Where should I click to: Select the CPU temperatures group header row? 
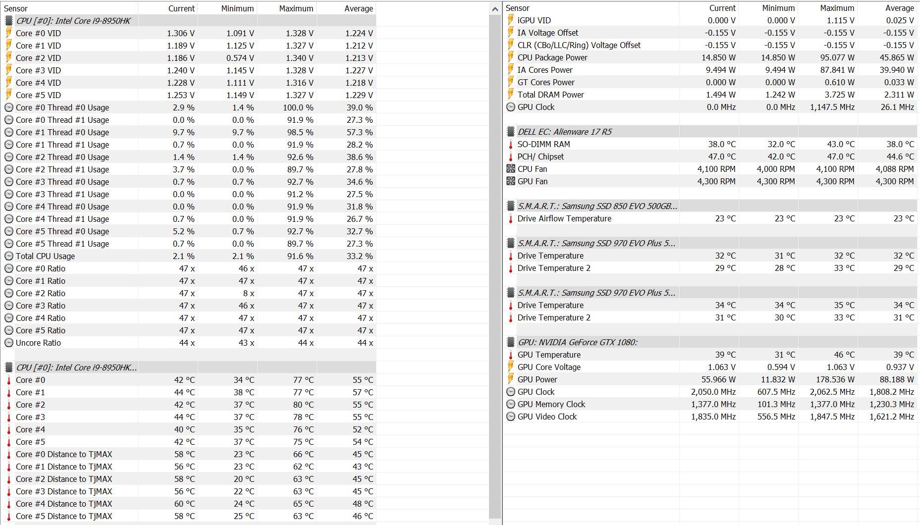pyautogui.click(x=188, y=367)
